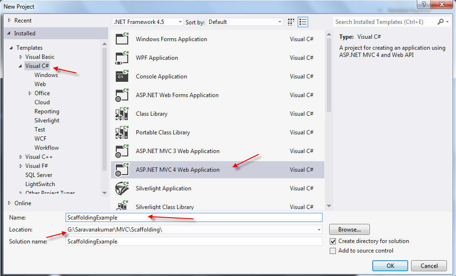Viewport: 456px width, 276px height.
Task: Select the Silverlight template category
Action: [46, 121]
